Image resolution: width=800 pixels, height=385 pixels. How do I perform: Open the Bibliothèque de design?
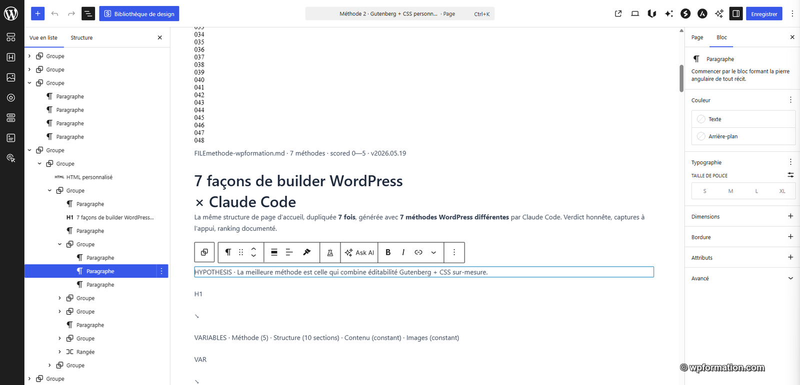click(139, 13)
